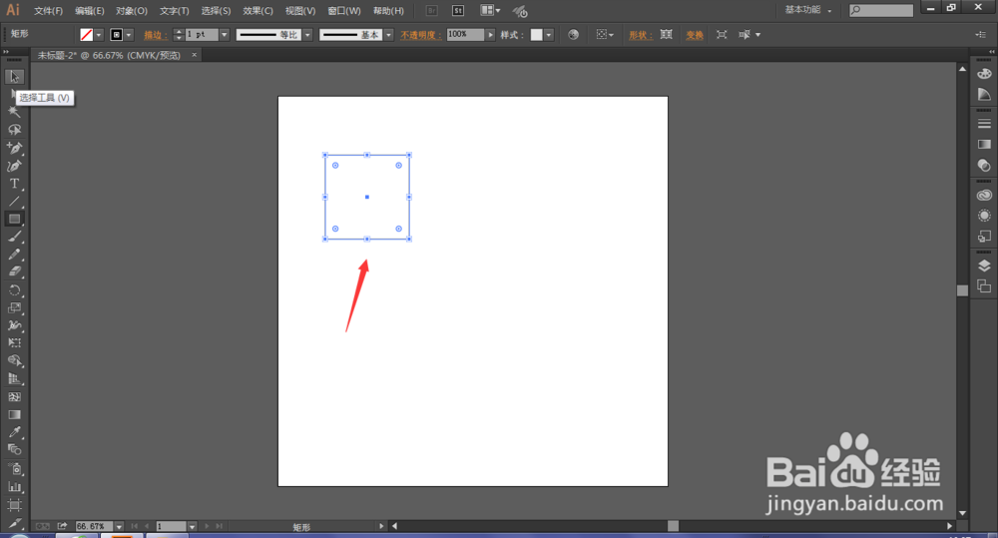Select the Pencil tool
The width and height of the screenshot is (998, 538).
tap(14, 255)
